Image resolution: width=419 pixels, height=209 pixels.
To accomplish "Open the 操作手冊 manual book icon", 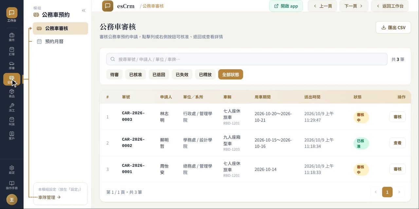I will point(12,185).
